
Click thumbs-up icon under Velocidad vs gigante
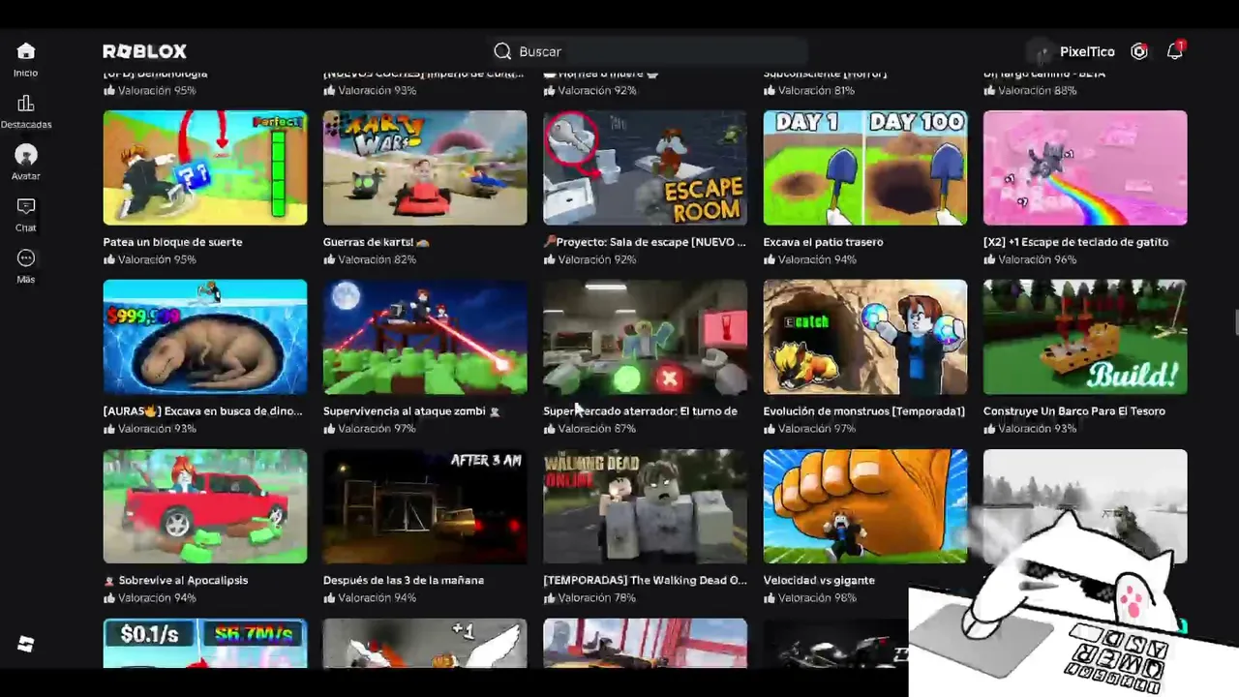770,597
